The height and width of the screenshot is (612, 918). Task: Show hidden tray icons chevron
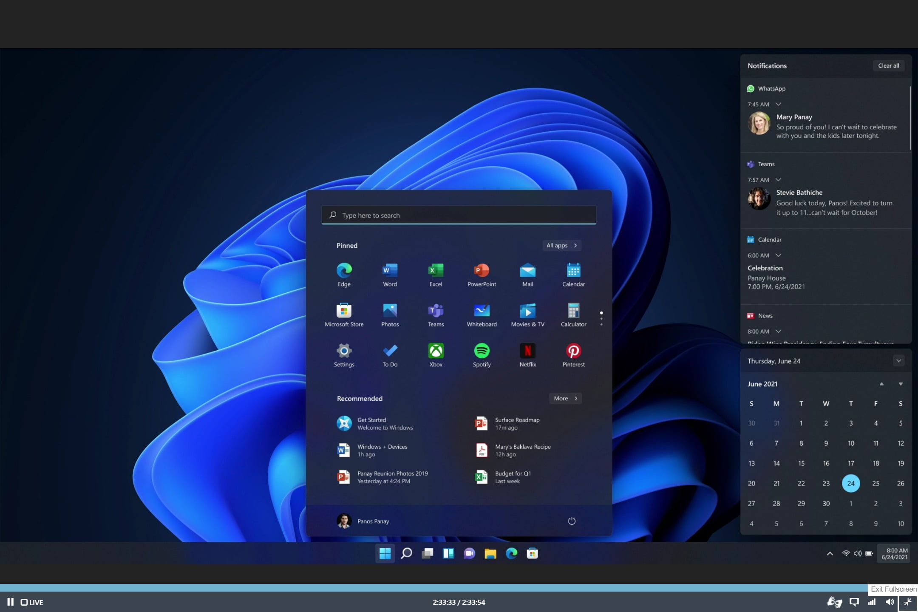click(x=830, y=553)
